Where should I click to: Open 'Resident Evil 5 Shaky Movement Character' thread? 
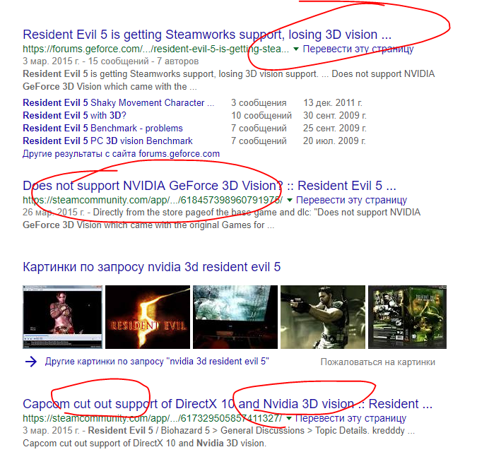tap(119, 103)
